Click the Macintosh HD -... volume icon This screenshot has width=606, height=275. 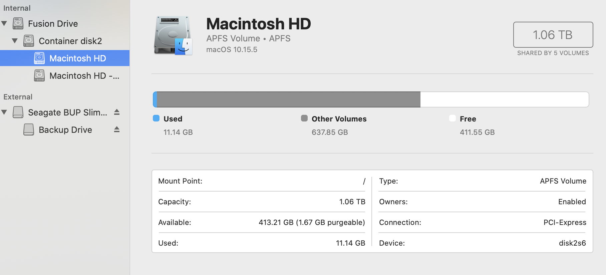tap(39, 75)
